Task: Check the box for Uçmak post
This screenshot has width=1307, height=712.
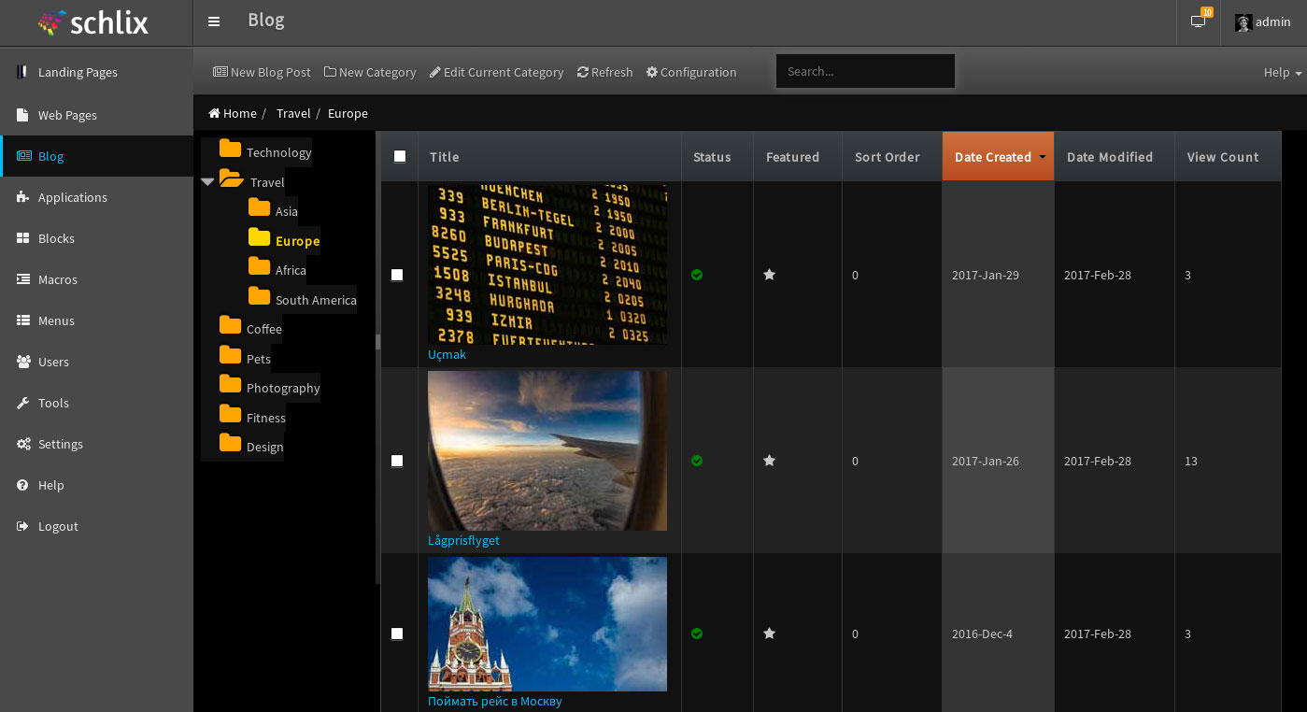Action: (x=397, y=275)
